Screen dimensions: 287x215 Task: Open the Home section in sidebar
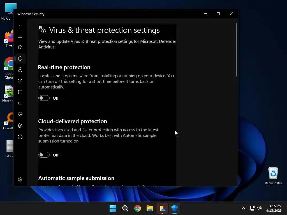coord(20,47)
